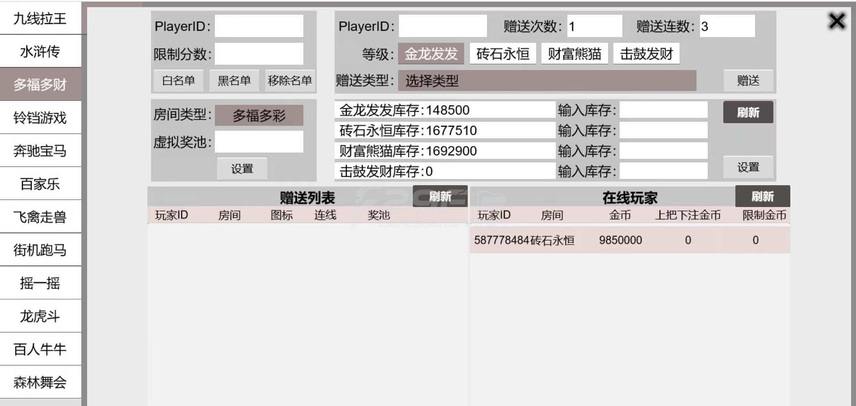
Task: Select 飞禽走兽 in the sidebar
Action: (x=40, y=216)
